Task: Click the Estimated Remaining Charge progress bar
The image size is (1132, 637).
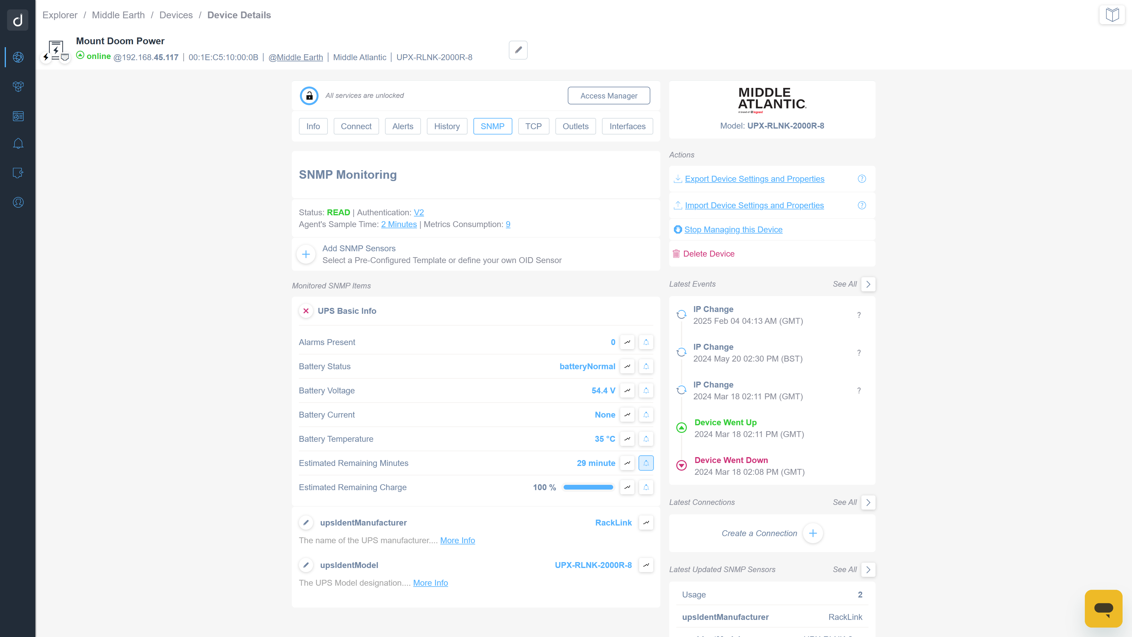Action: pos(588,487)
